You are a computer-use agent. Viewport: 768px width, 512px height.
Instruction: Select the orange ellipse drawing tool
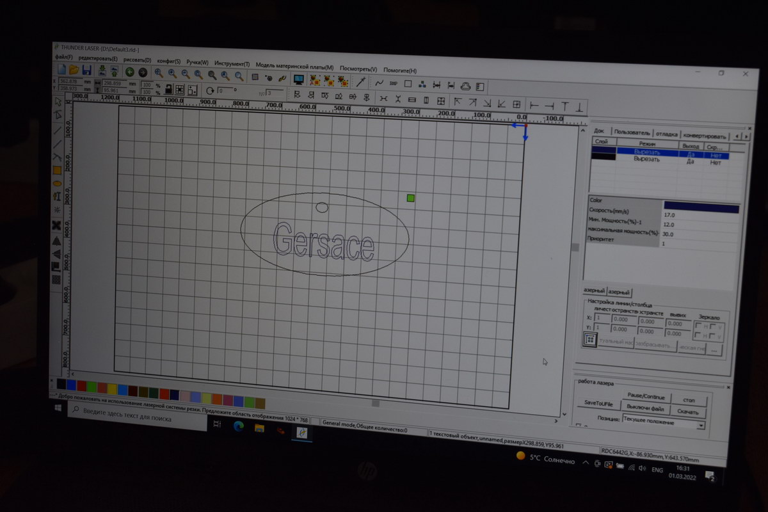point(57,183)
